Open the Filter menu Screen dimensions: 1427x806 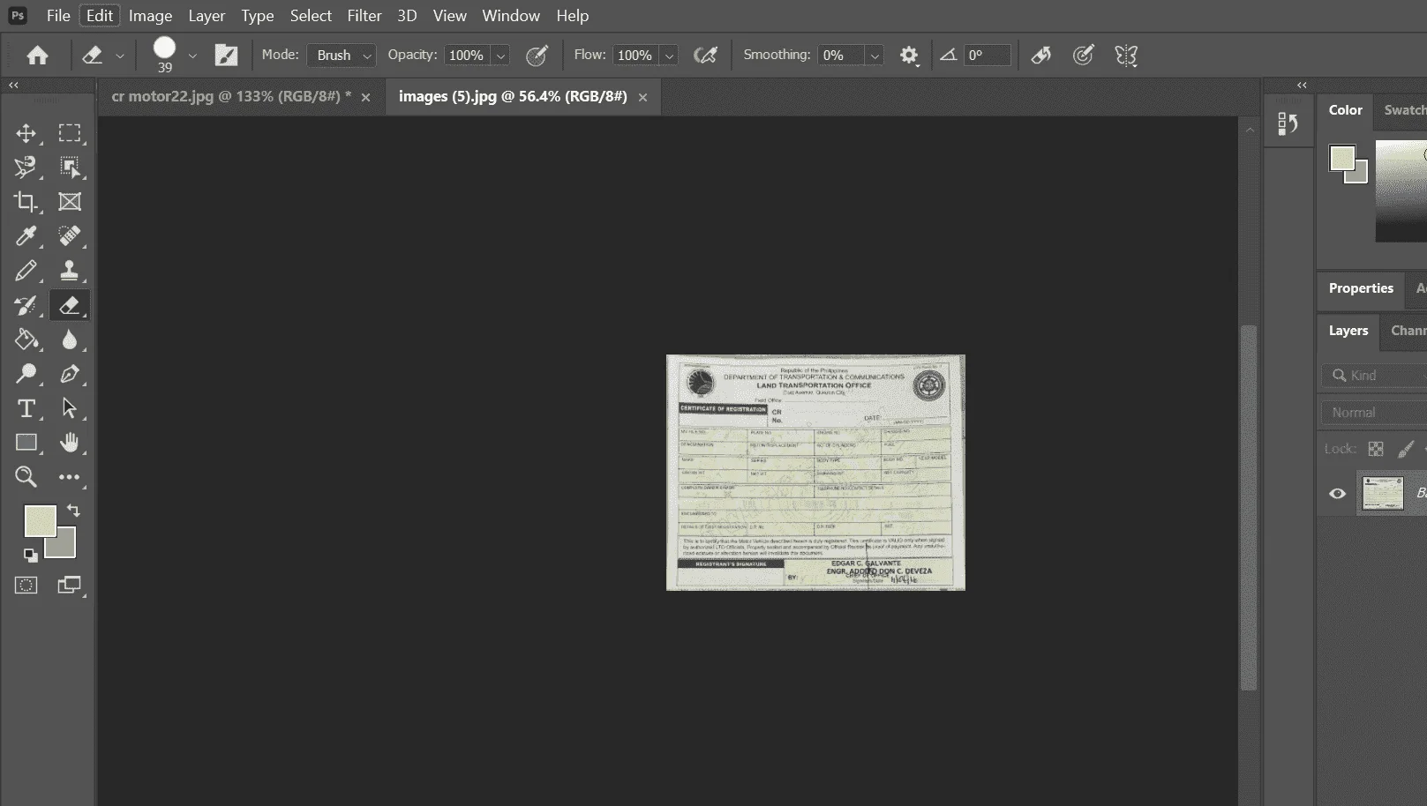[x=364, y=16]
